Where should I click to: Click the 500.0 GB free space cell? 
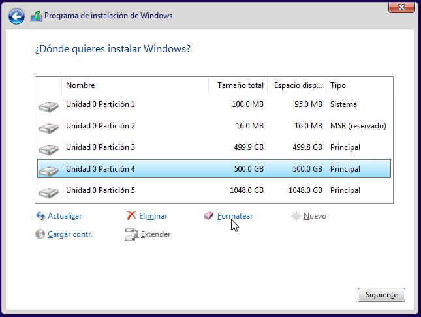(307, 169)
